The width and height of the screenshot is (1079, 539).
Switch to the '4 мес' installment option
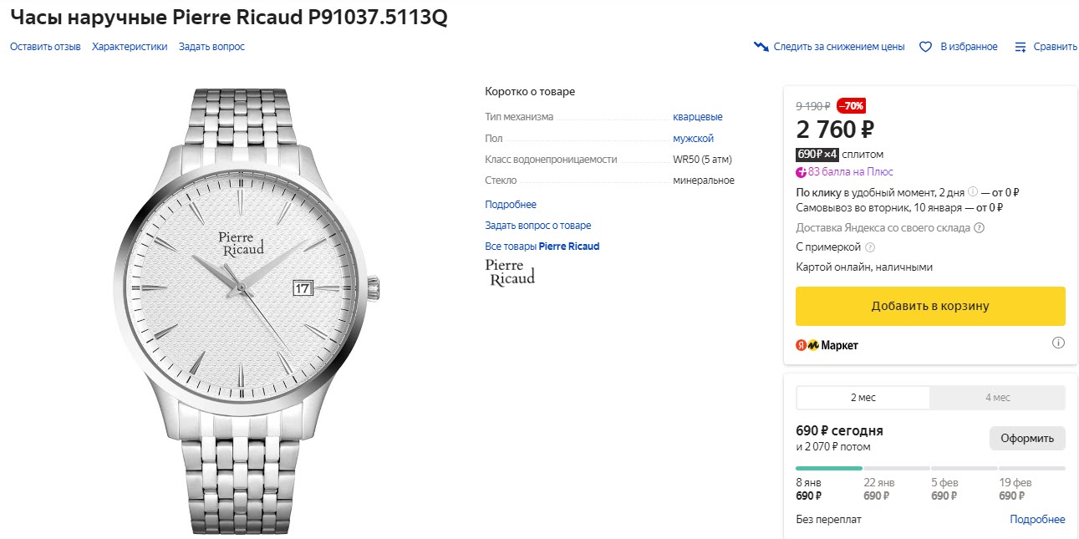tap(997, 398)
